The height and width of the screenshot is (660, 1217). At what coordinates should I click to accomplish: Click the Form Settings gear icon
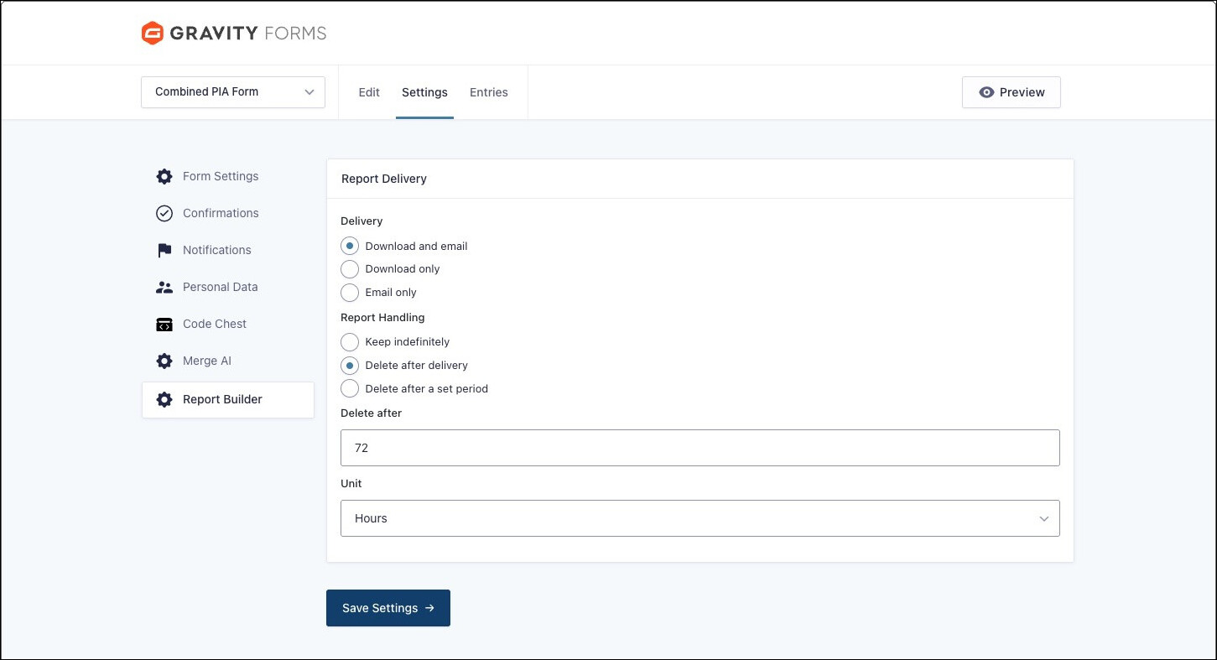(164, 177)
